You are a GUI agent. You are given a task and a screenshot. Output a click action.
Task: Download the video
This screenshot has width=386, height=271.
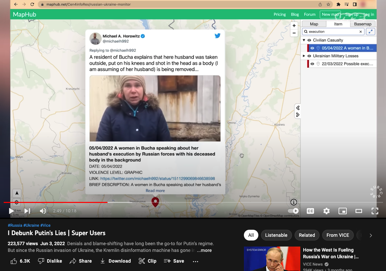click(116, 261)
